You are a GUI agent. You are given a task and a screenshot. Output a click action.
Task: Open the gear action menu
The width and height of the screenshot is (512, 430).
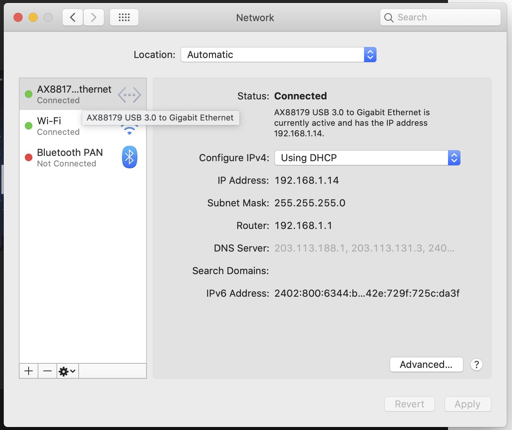(67, 371)
